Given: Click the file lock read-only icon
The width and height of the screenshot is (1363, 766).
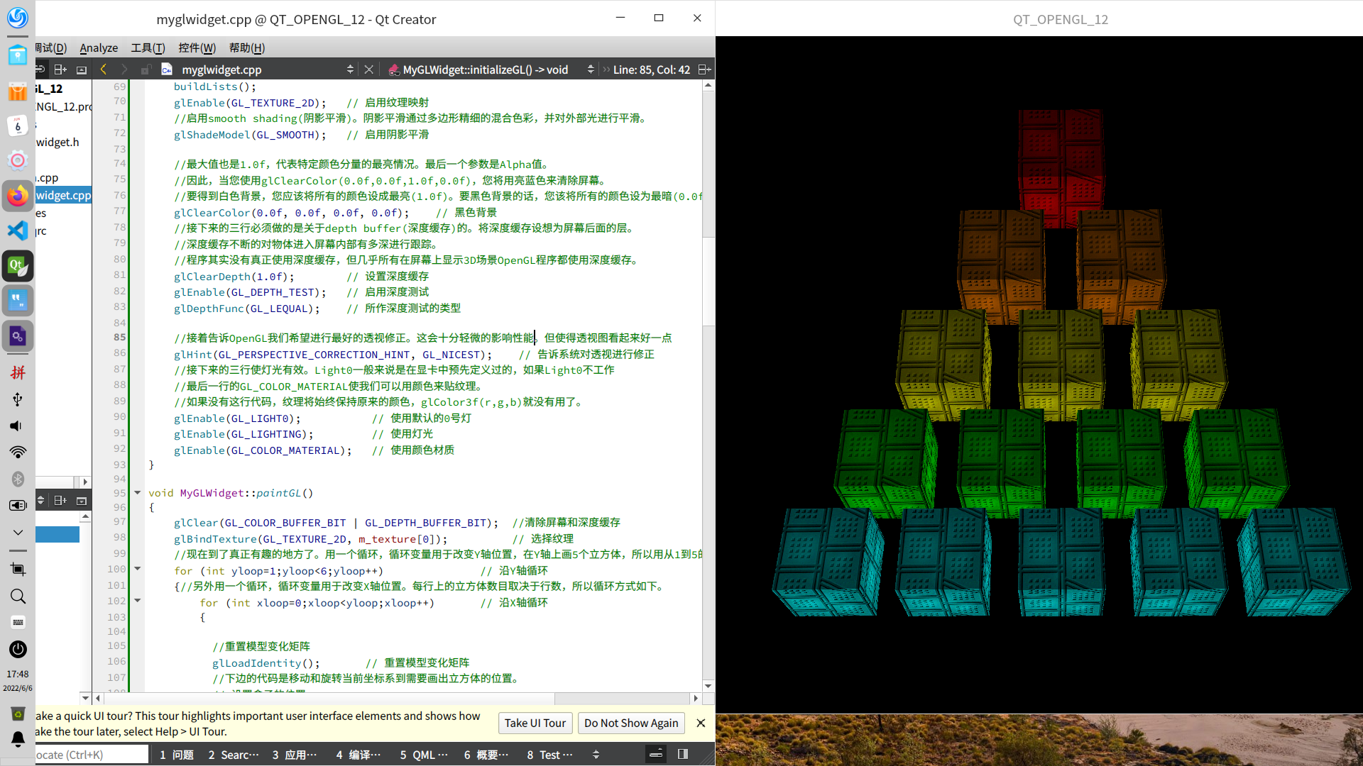Looking at the screenshot, I should coord(146,70).
